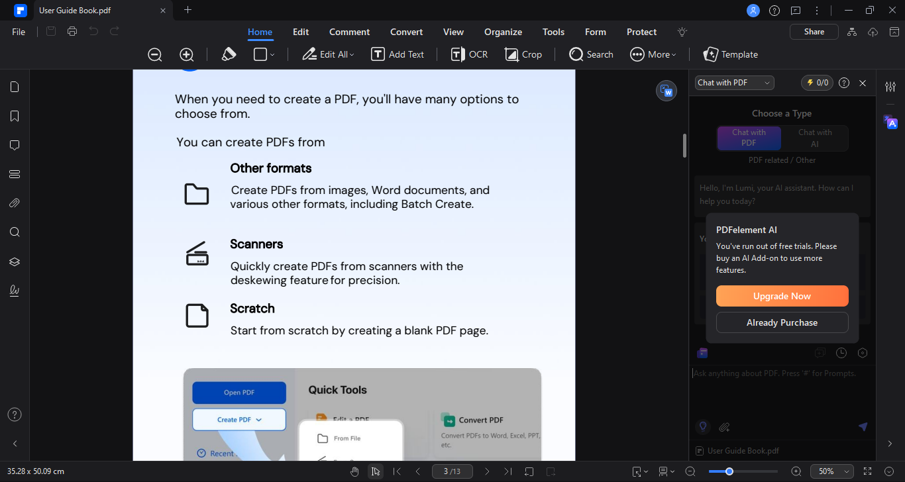Open the Comments panel
This screenshot has height=482, width=905.
14,144
